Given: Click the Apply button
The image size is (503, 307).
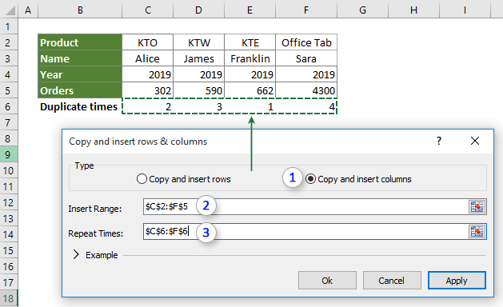Looking at the screenshot, I should click(x=457, y=281).
